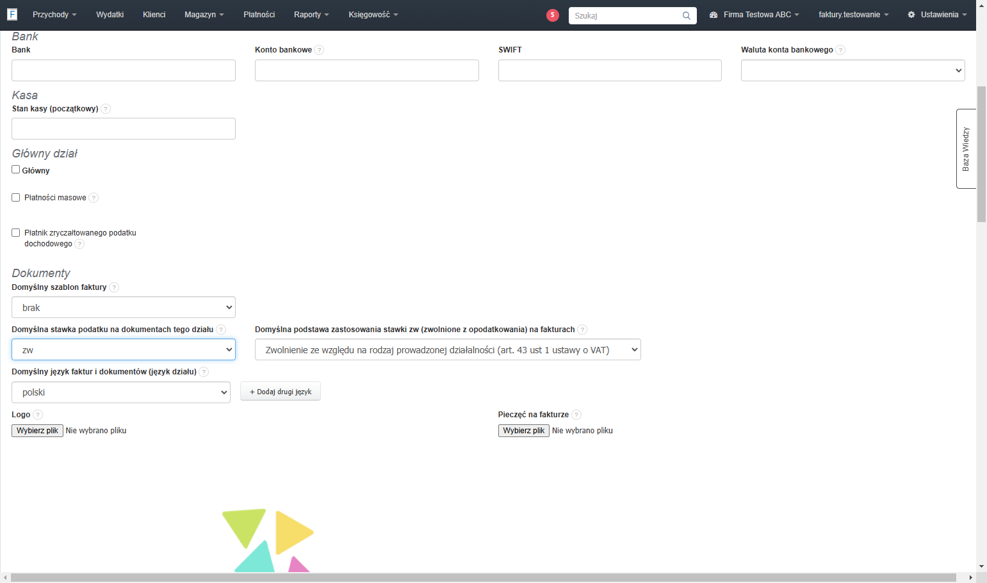Viewport: 987px width, 583px height.
Task: Click Wybierz plik under Pieczęć na fakturze
Action: tap(524, 431)
